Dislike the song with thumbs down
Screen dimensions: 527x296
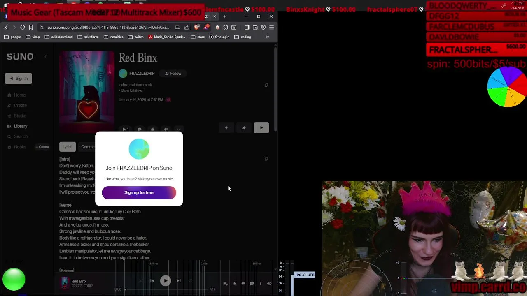(x=166, y=129)
